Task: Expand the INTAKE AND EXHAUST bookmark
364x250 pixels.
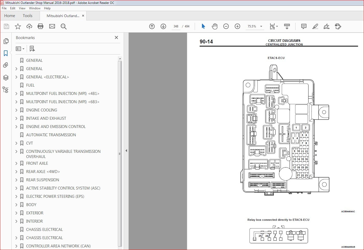Action: (x=16, y=118)
